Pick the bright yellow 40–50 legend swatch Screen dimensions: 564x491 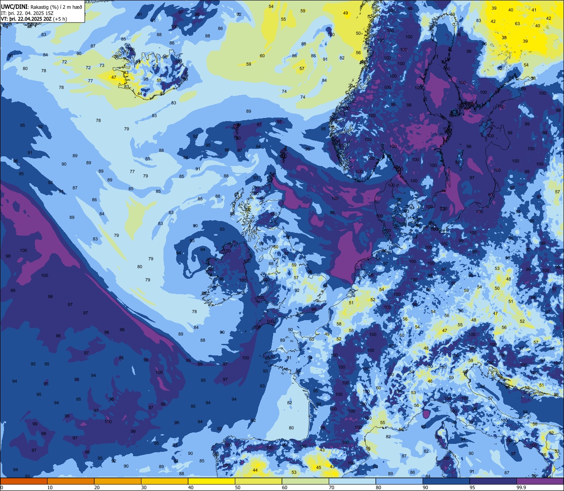(211, 481)
